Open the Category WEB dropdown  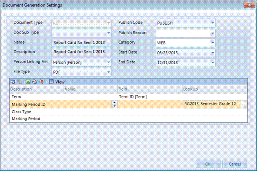[213, 43]
